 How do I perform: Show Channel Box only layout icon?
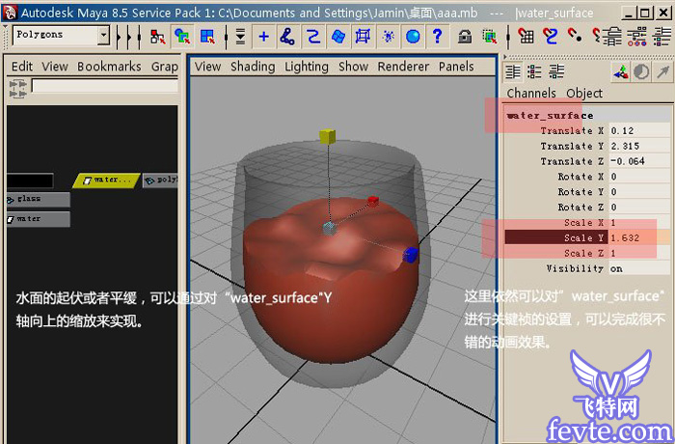tap(513, 71)
